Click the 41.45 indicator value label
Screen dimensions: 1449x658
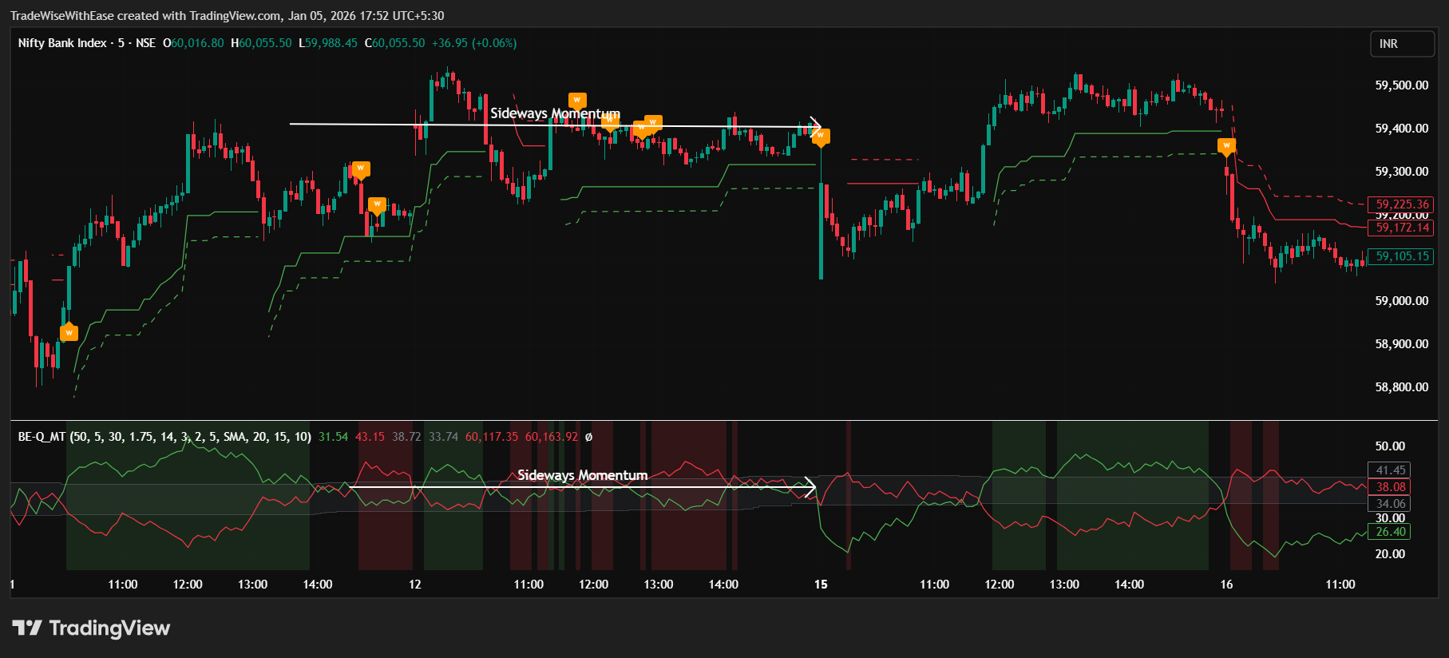pyautogui.click(x=1390, y=470)
